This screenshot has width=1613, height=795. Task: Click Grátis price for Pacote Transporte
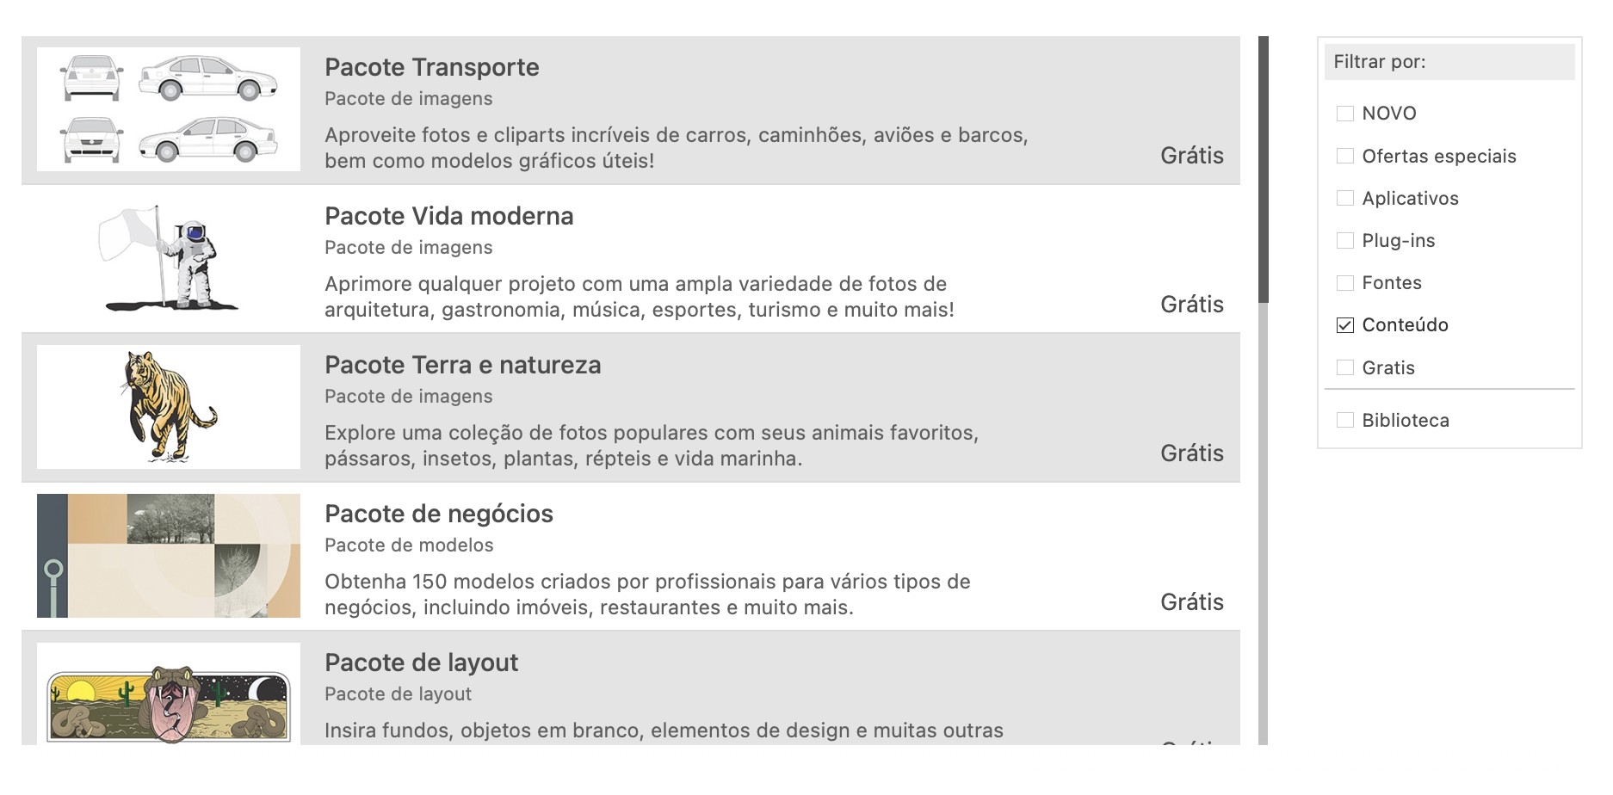tap(1191, 156)
